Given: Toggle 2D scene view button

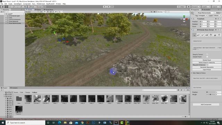Looking at the screenshot, I should 41,12.
